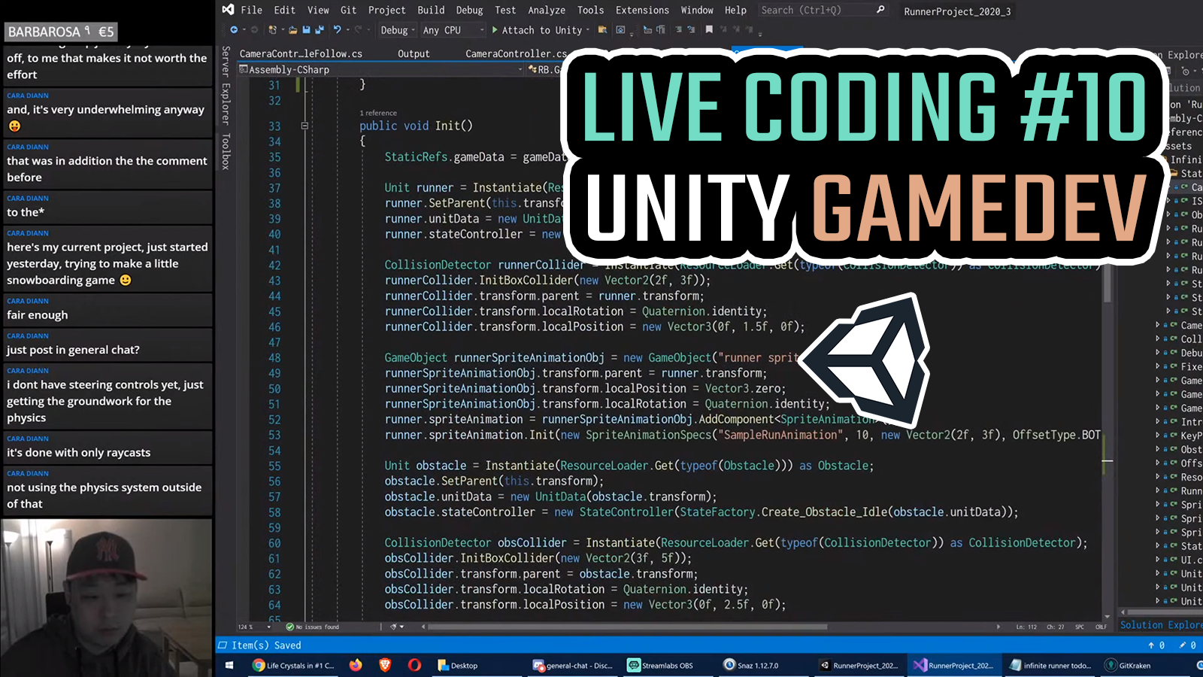Click the Comment out lines icon
Viewport: 1203px width, 677px height.
tap(678, 30)
